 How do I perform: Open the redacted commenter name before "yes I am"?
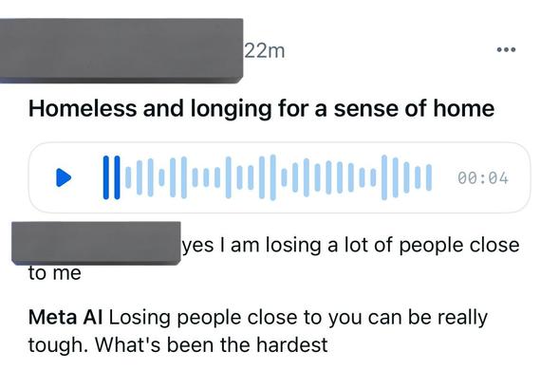click(x=96, y=244)
